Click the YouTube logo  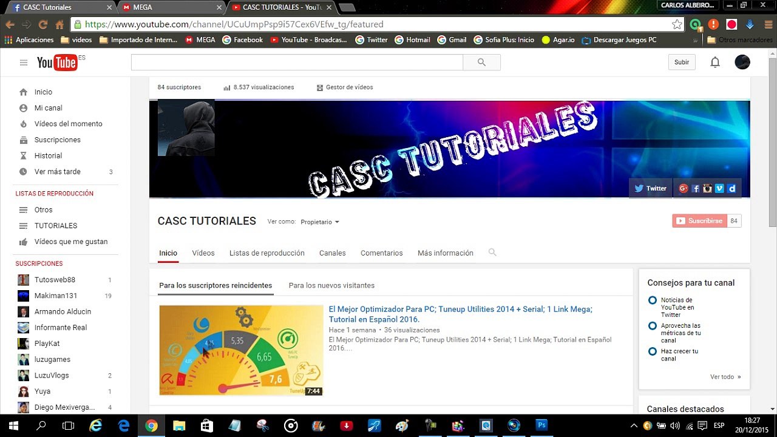[57, 62]
